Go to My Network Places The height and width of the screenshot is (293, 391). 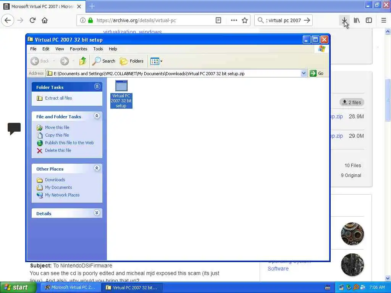click(62, 195)
